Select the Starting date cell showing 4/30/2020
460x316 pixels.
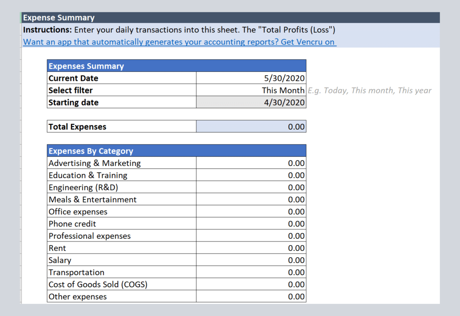click(251, 102)
